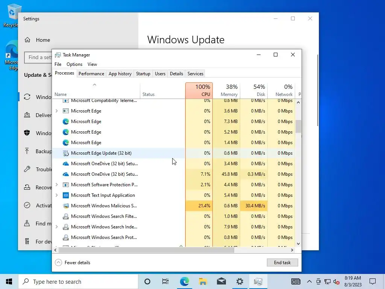
Task: Select the Processes tab
Action: coord(64,73)
